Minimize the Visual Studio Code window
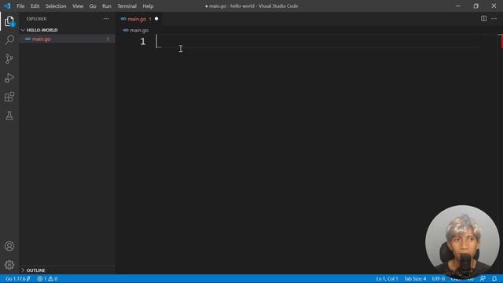Image resolution: width=503 pixels, height=283 pixels. coord(457,6)
